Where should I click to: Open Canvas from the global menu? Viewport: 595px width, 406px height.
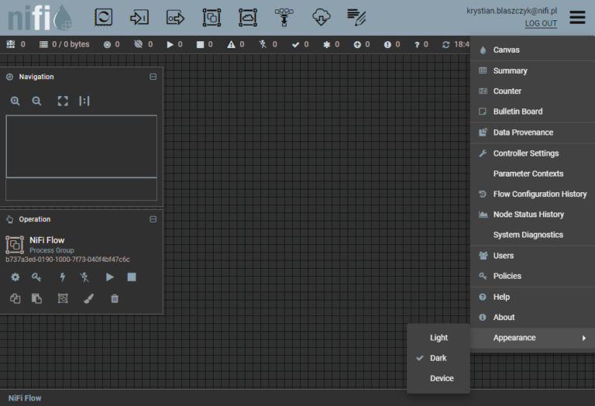[x=532, y=50]
